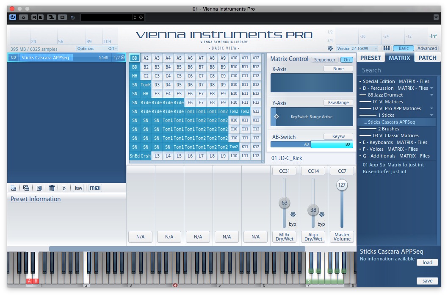Click the CC31 slider handle at 63

(284, 203)
